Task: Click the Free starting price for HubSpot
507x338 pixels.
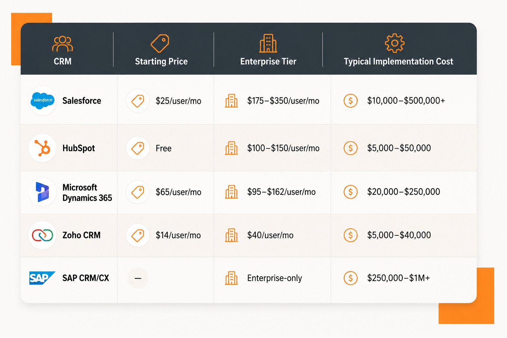Action: [x=163, y=149]
